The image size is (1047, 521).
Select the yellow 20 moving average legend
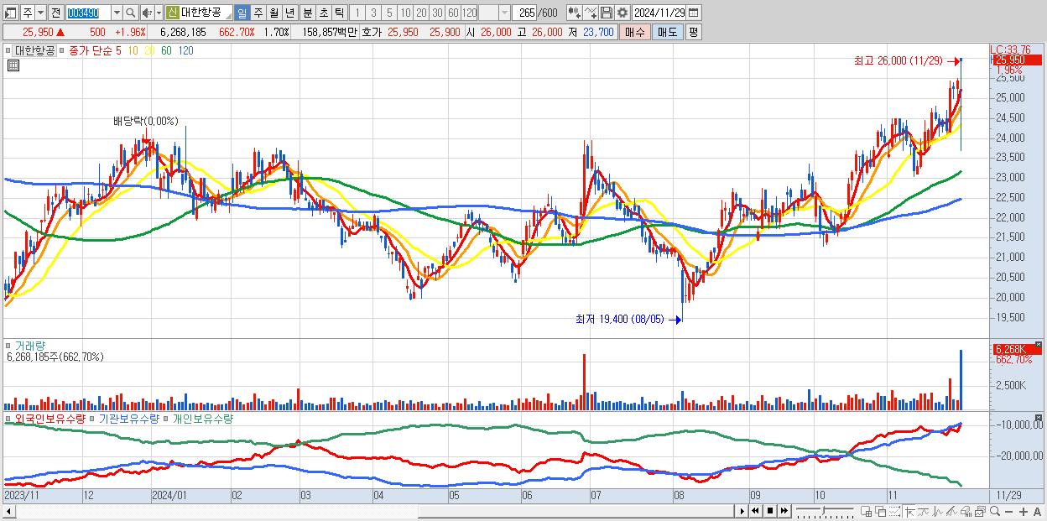tap(149, 50)
